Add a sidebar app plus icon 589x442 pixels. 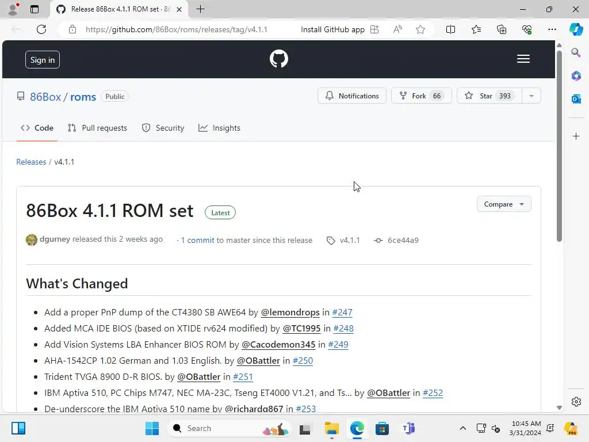[x=576, y=136]
